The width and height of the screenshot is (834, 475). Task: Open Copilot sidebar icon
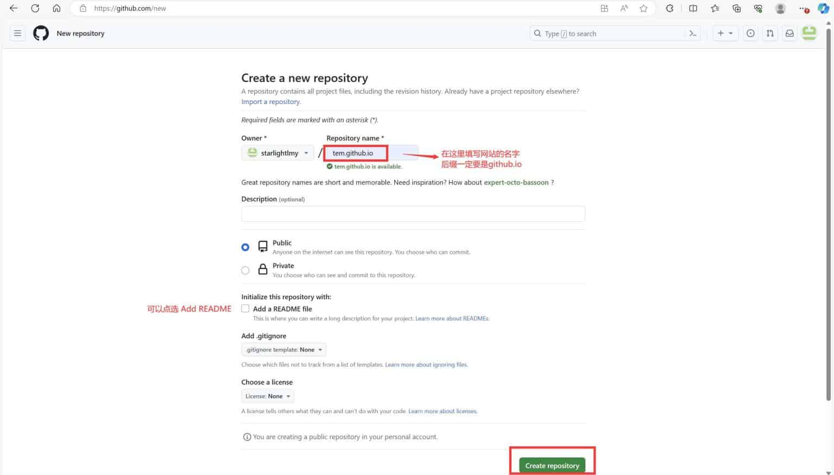click(x=823, y=8)
